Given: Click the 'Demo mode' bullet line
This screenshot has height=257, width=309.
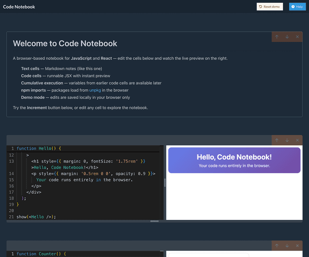Looking at the screenshot, I should (x=75, y=97).
